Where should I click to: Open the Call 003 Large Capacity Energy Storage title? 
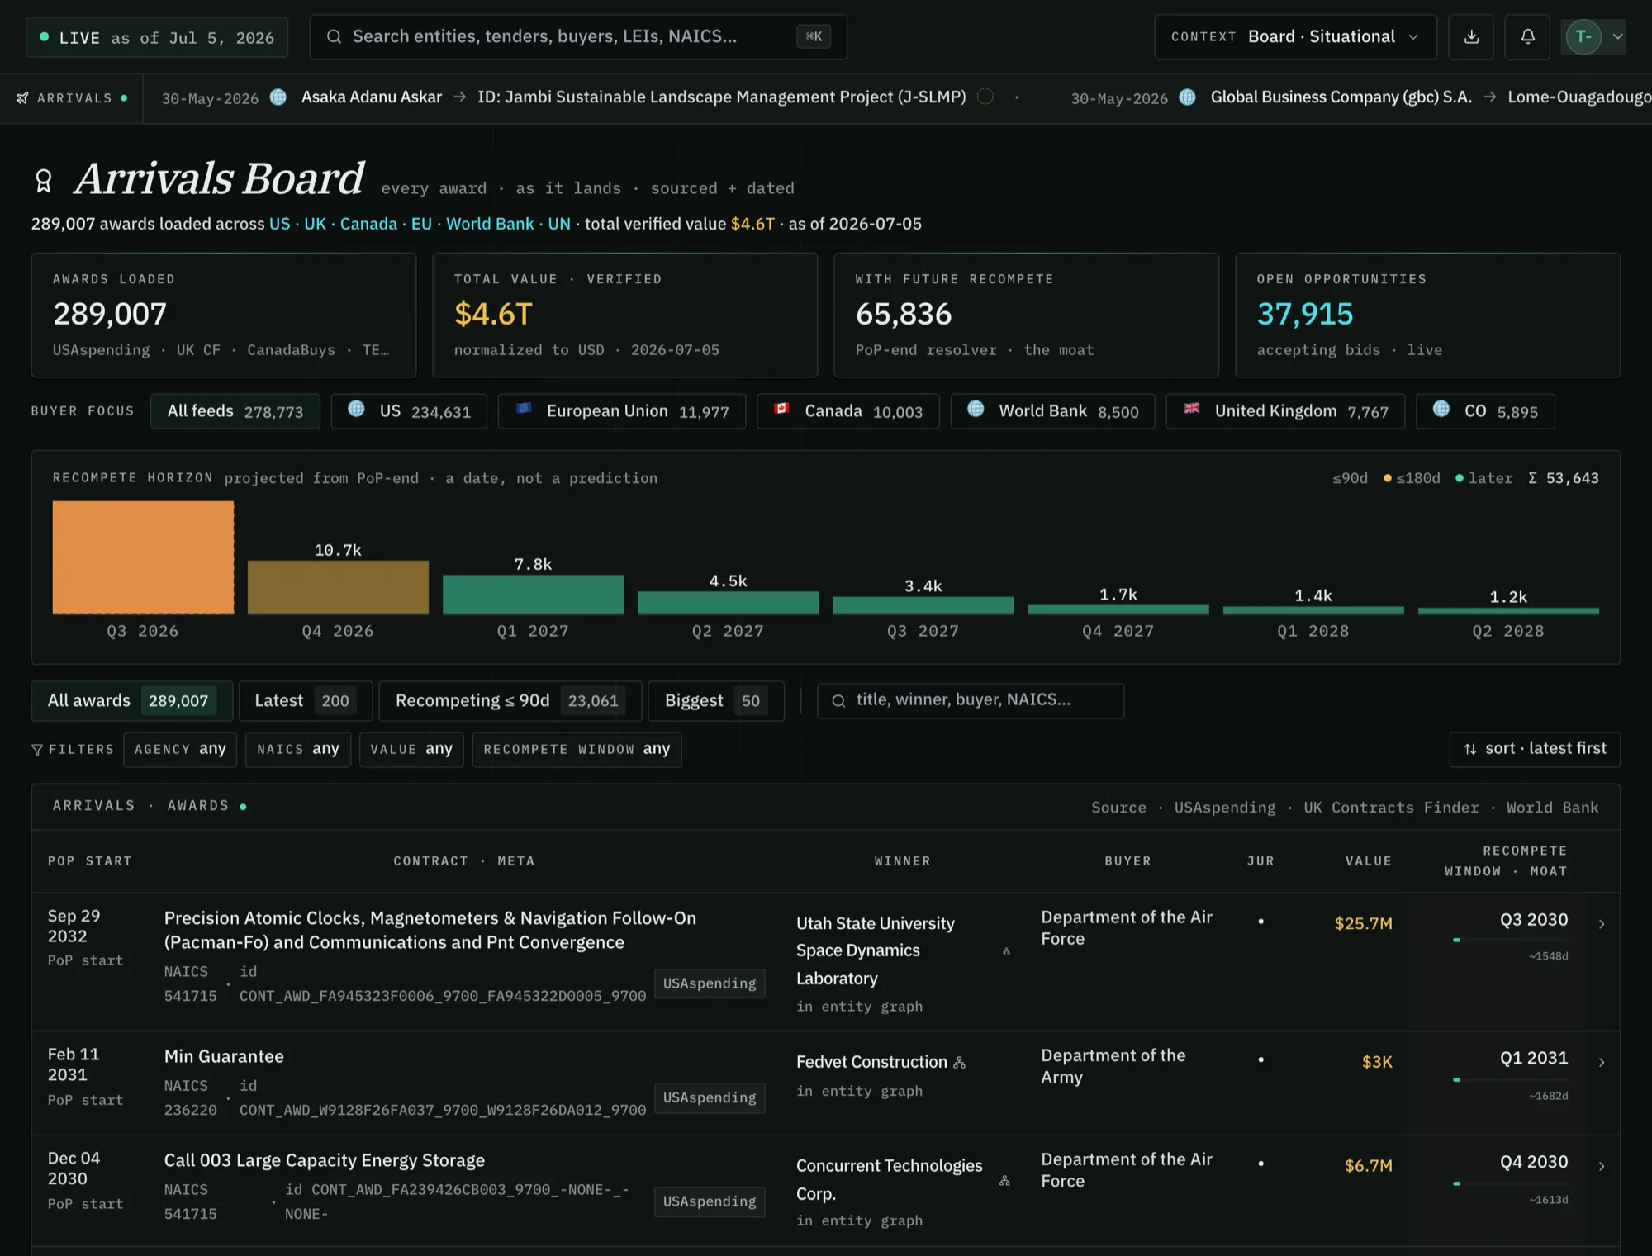325,1160
